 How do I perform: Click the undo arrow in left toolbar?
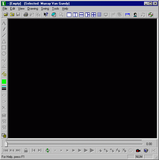click(x=4, y=96)
